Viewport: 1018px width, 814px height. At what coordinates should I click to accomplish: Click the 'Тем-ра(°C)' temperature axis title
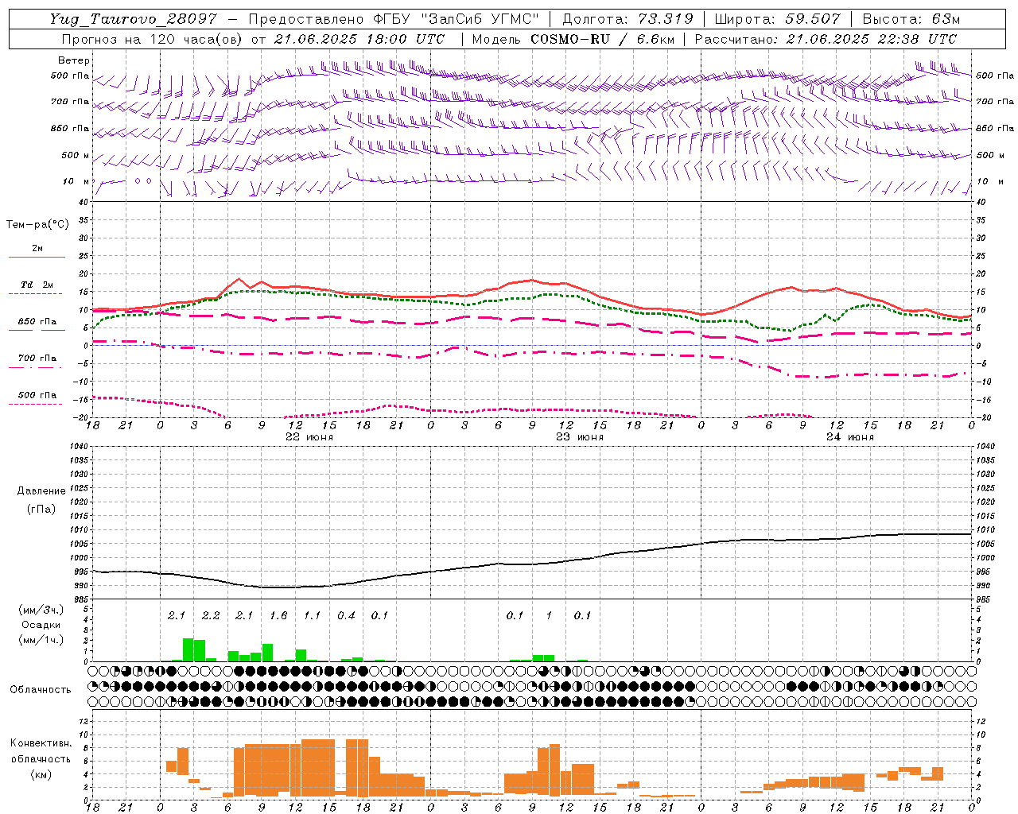point(37,225)
